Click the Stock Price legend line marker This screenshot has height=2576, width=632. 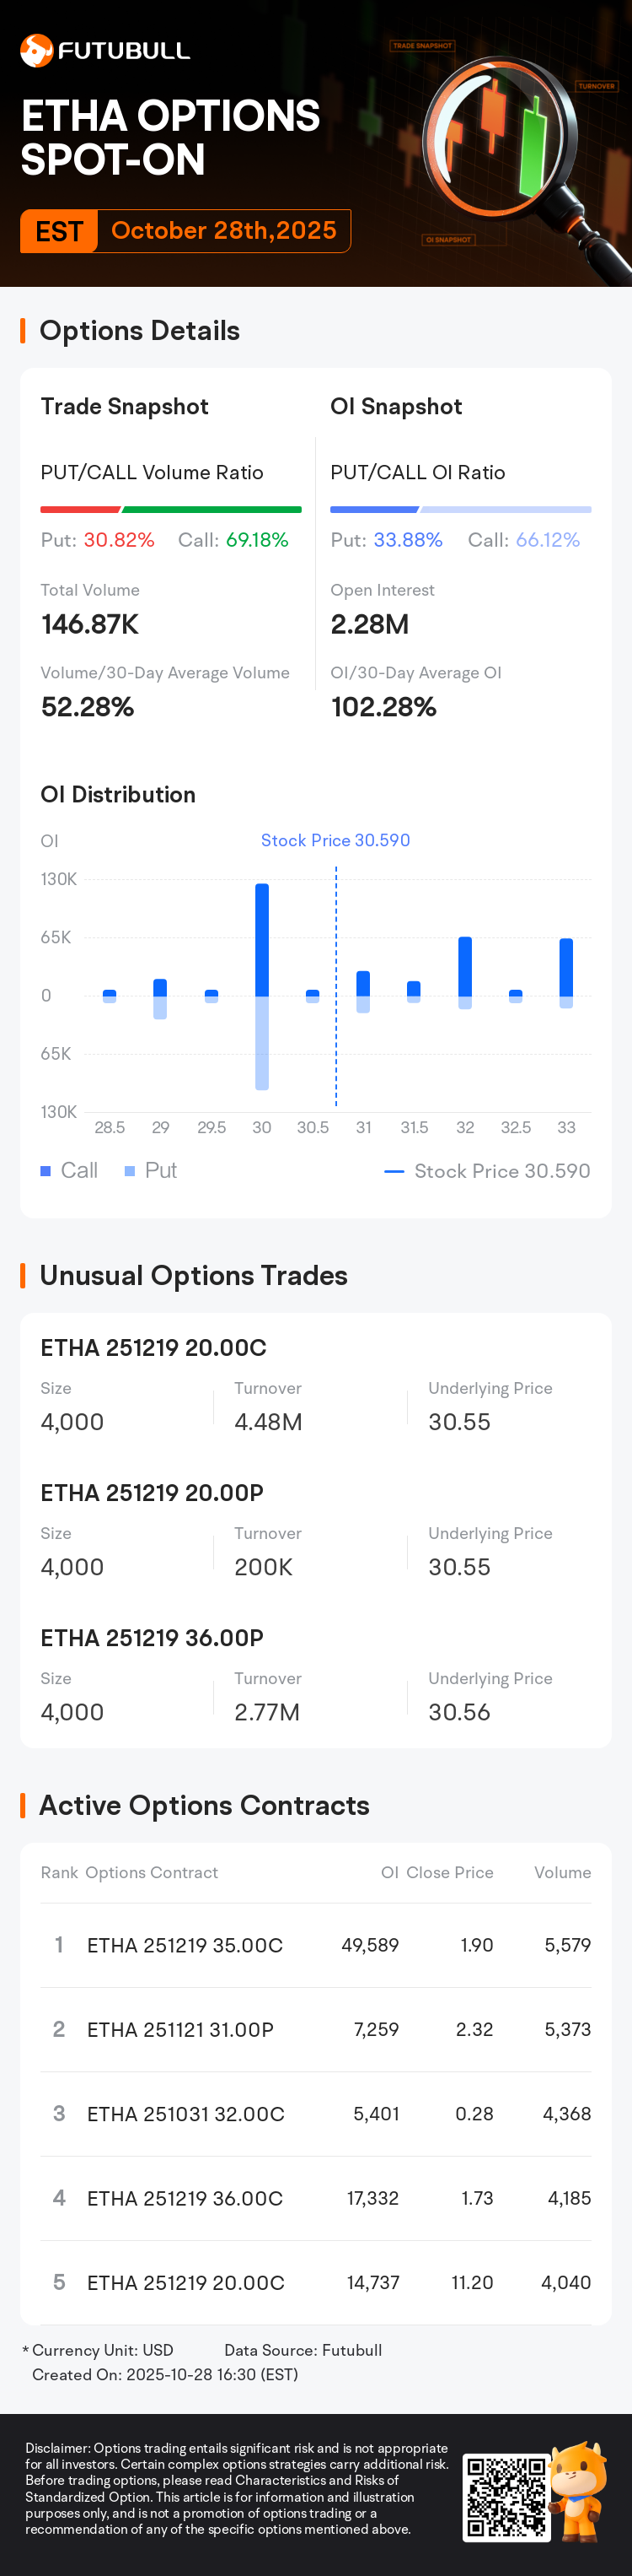tap(394, 1171)
